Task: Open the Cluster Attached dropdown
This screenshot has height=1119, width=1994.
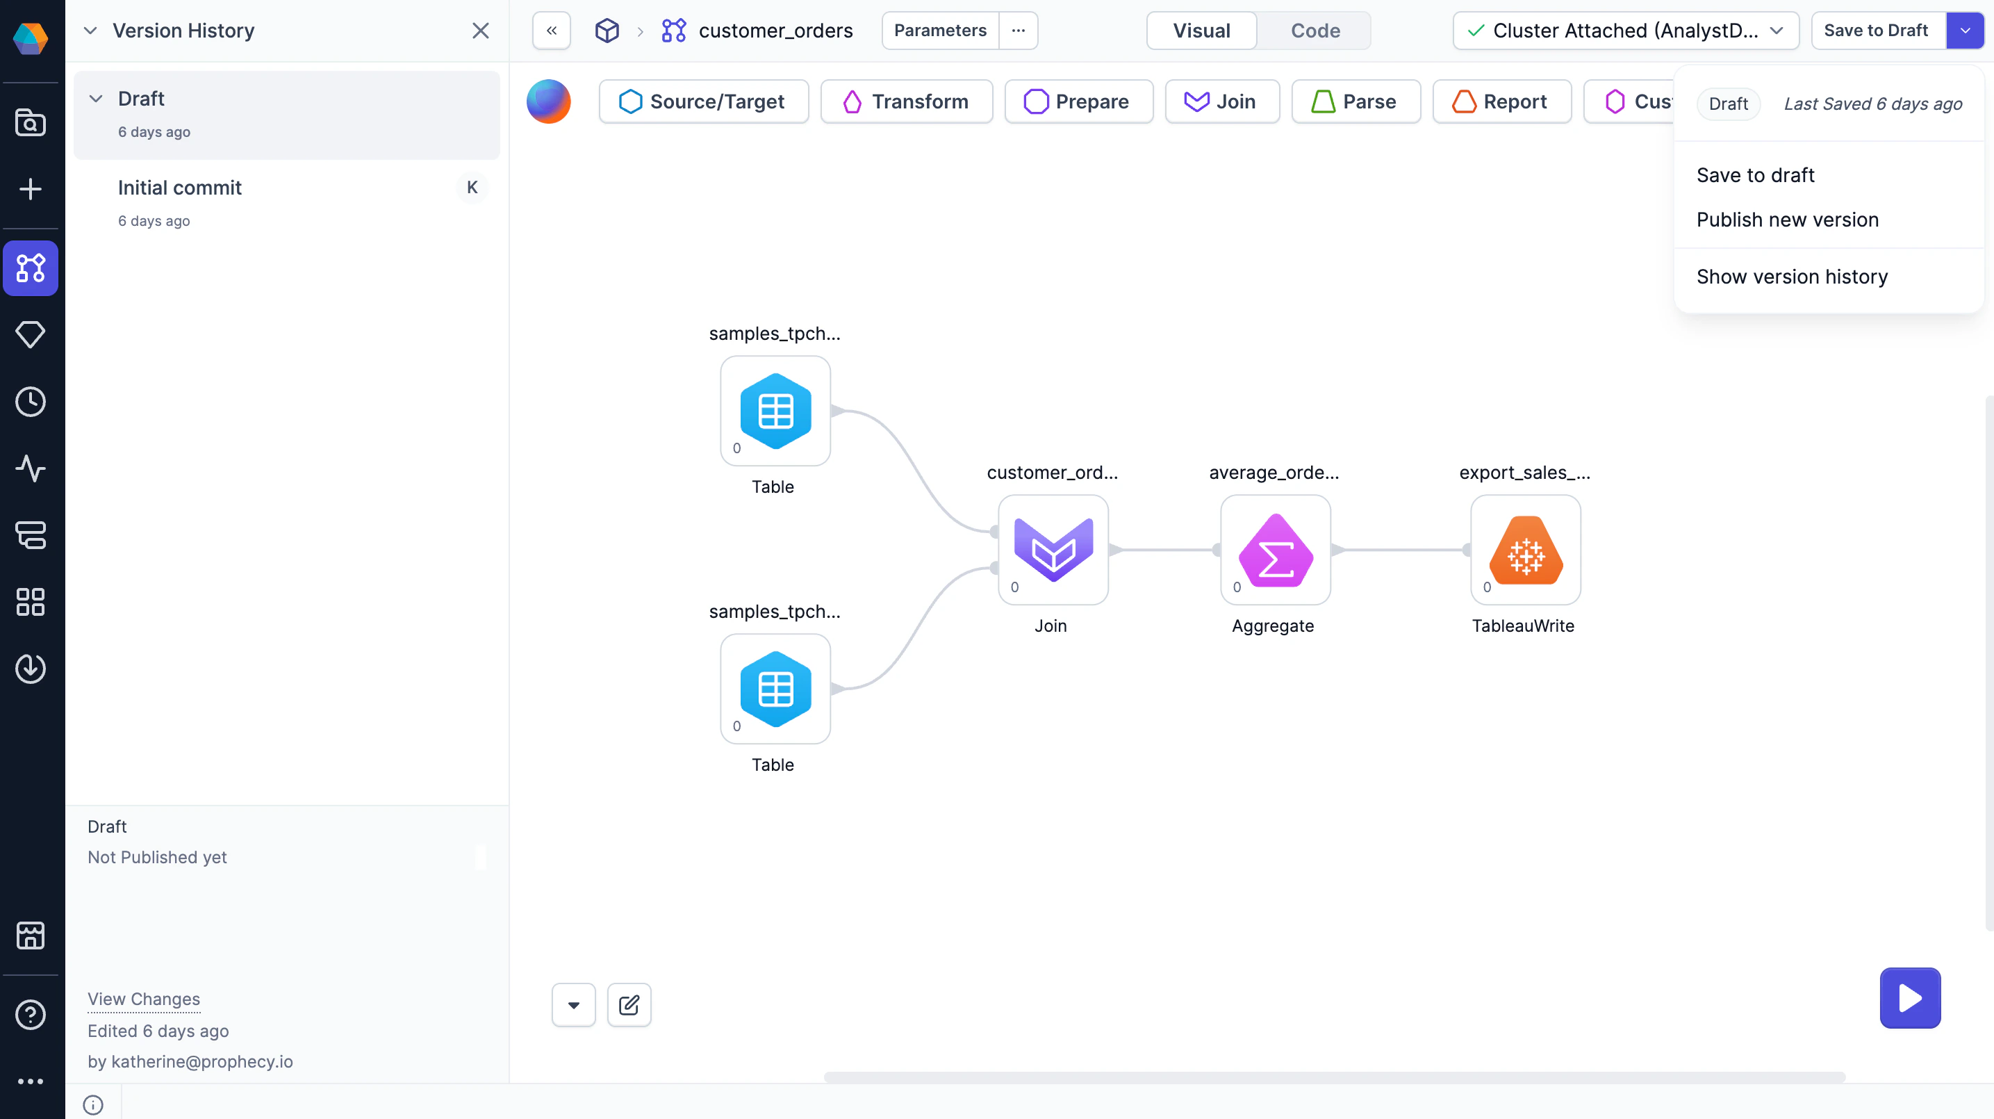Action: [1626, 31]
